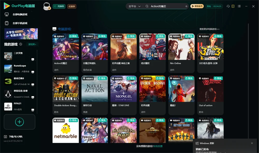The height and width of the screenshot is (153, 259).
Task: Open the main menu list icon
Action: [x=239, y=6]
